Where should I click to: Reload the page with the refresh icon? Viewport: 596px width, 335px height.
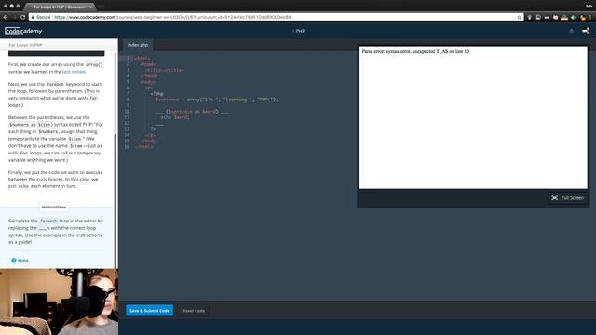click(22, 17)
